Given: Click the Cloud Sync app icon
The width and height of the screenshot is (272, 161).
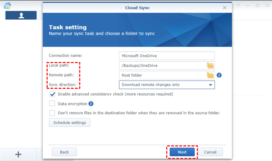Looking at the screenshot, I should (7, 5).
